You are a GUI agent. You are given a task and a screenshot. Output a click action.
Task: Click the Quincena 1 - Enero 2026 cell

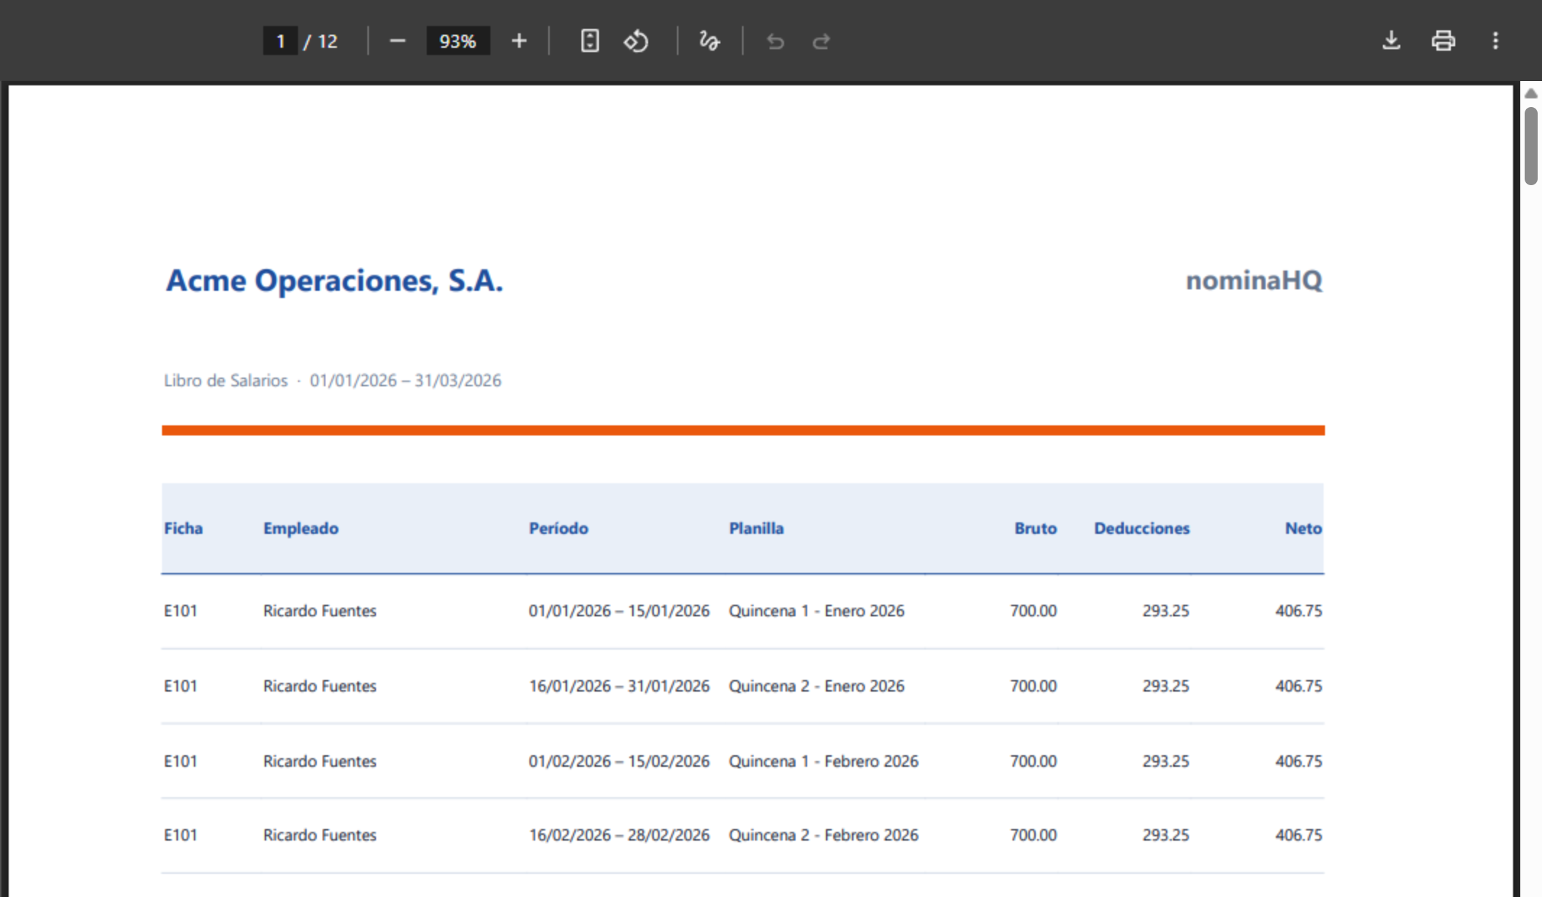point(817,611)
